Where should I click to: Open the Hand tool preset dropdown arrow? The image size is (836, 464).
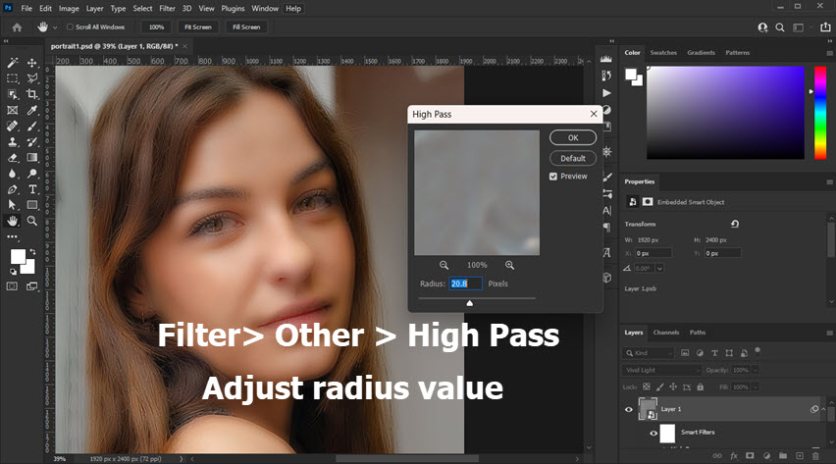pyautogui.click(x=55, y=27)
